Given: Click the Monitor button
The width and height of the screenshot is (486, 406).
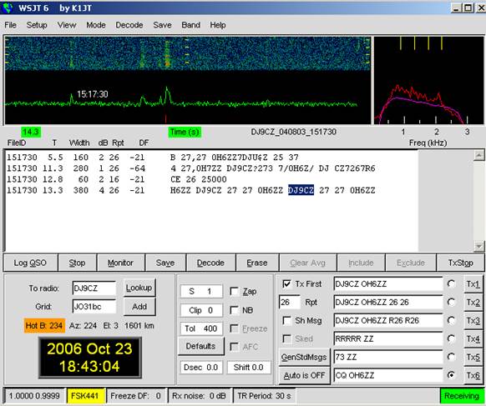Looking at the screenshot, I should tap(120, 263).
